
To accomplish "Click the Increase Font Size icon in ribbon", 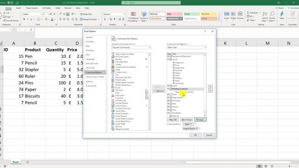I will 51,14.
